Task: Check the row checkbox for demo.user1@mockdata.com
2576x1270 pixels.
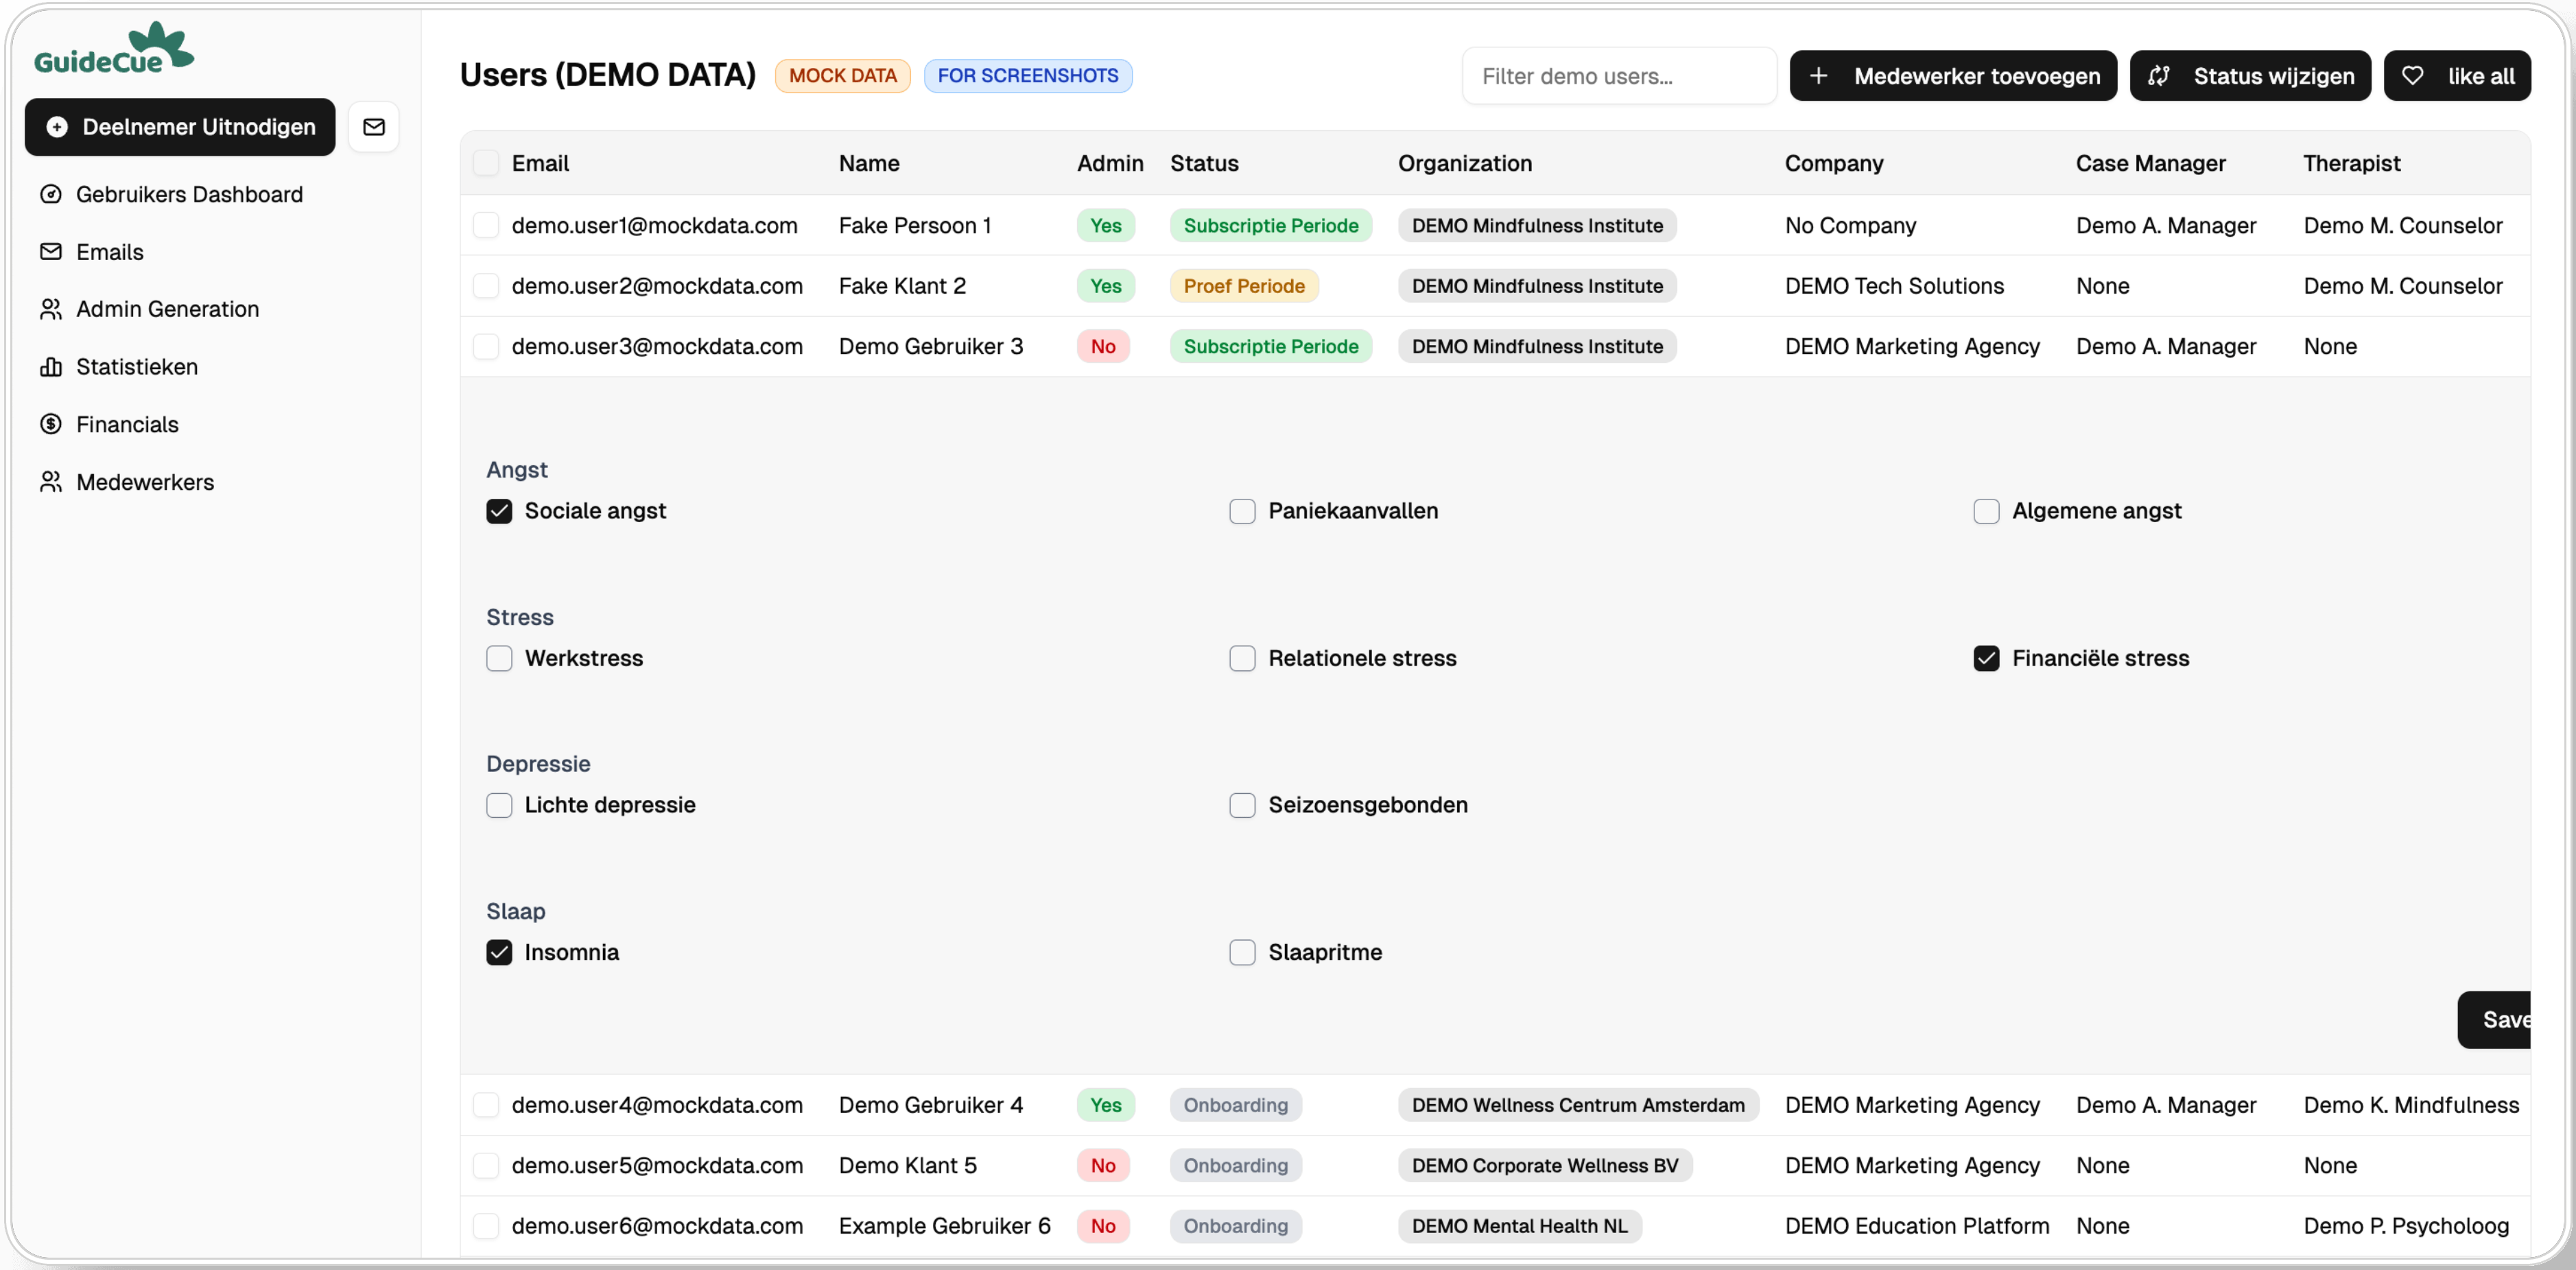Action: tap(487, 224)
